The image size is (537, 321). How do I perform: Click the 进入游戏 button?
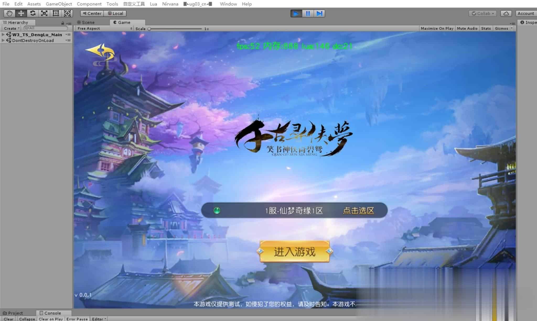tap(294, 251)
